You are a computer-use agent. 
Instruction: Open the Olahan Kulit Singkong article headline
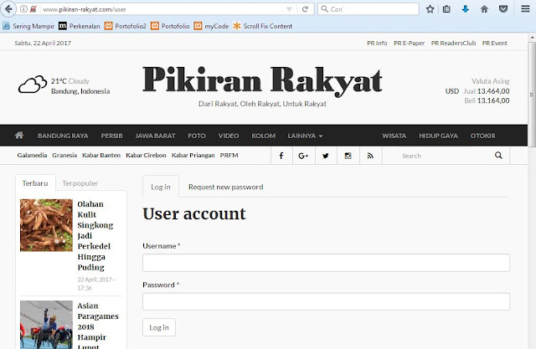95,236
